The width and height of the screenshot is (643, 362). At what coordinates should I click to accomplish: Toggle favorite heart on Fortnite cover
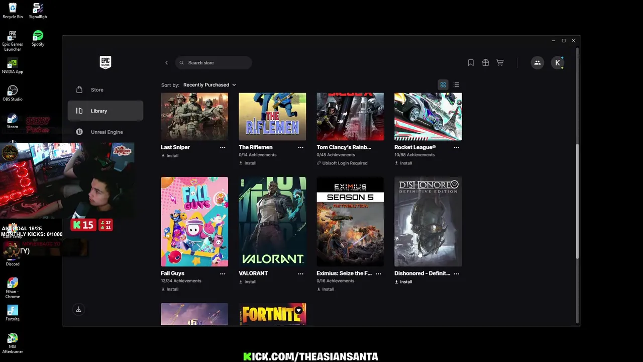pos(298,310)
